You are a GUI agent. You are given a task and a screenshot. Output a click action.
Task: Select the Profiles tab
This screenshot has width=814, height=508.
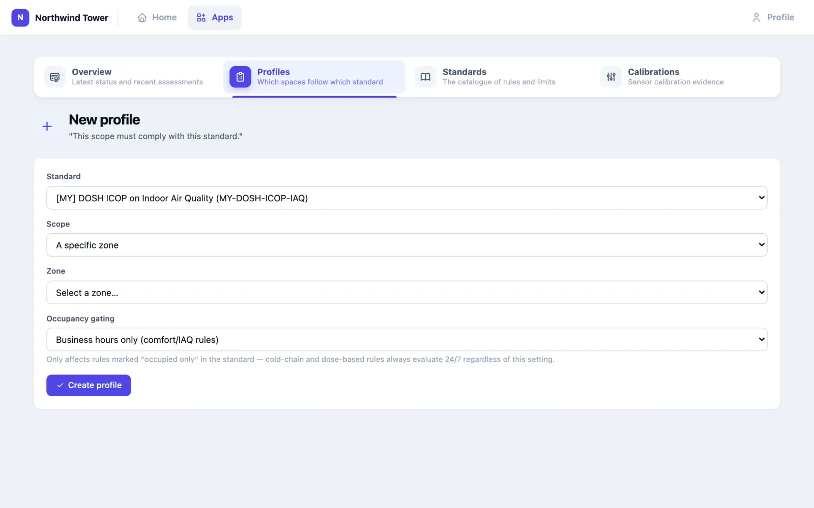pos(314,77)
